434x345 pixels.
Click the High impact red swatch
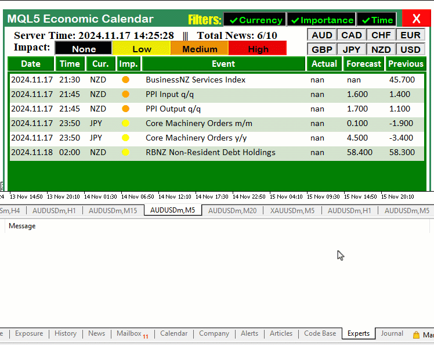(x=258, y=48)
